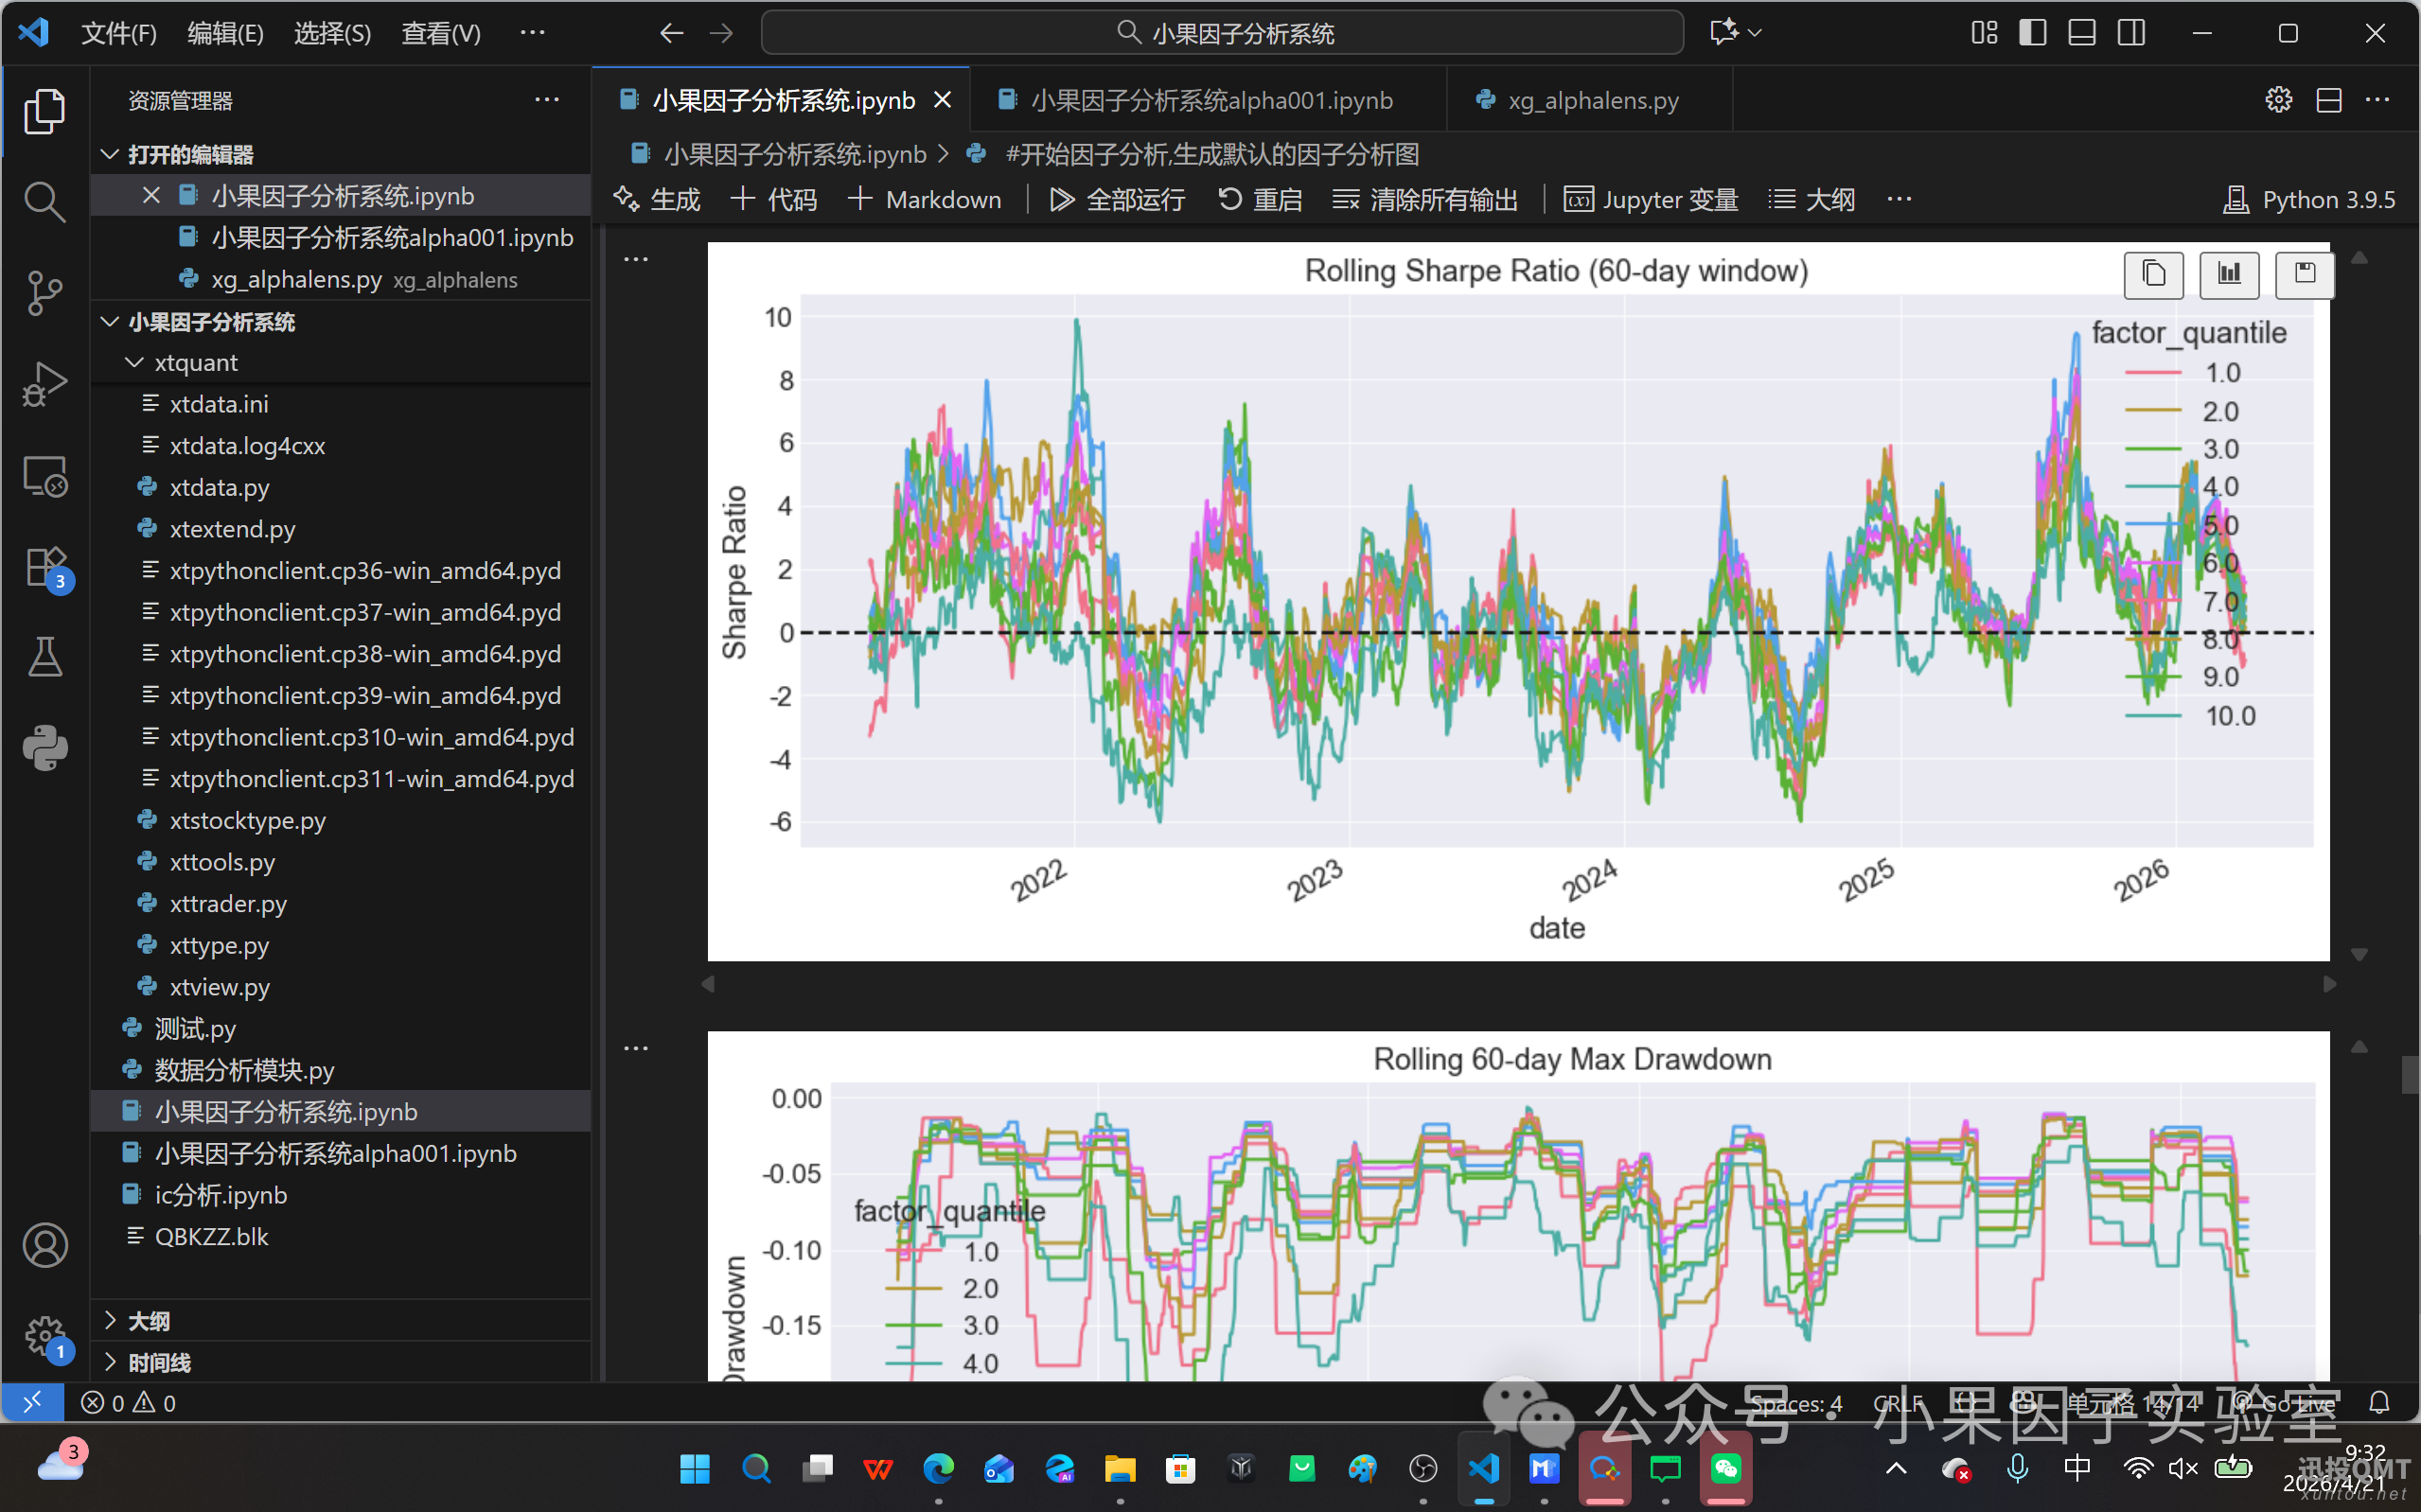Open Python panel in activity bar
The width and height of the screenshot is (2421, 1512).
tap(44, 748)
